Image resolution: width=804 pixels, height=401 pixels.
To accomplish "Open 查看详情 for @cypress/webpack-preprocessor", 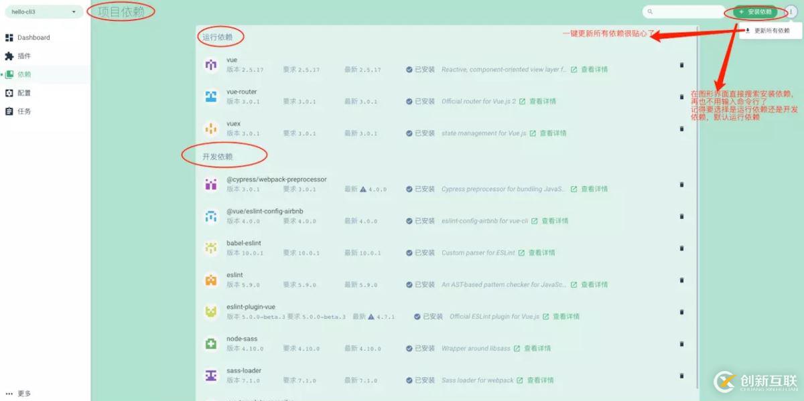I will (x=589, y=189).
